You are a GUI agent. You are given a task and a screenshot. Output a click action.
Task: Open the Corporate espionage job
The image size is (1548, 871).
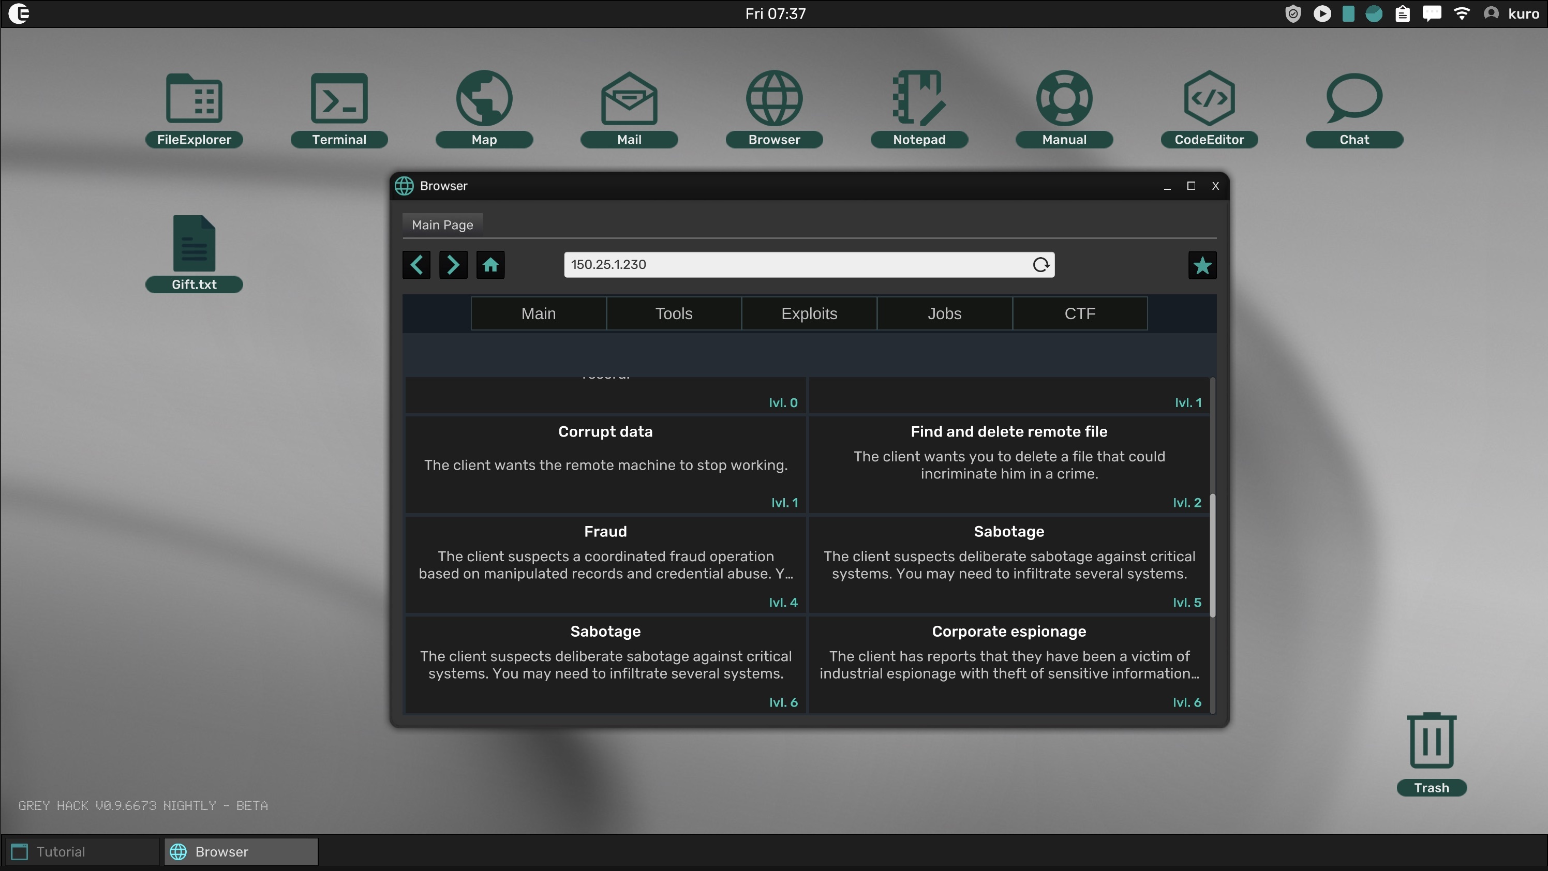(1008, 664)
